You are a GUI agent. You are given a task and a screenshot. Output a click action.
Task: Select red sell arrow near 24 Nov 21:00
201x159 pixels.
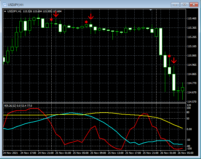coord(56,14)
